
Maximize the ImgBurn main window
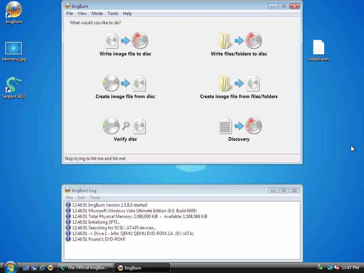[284, 6]
